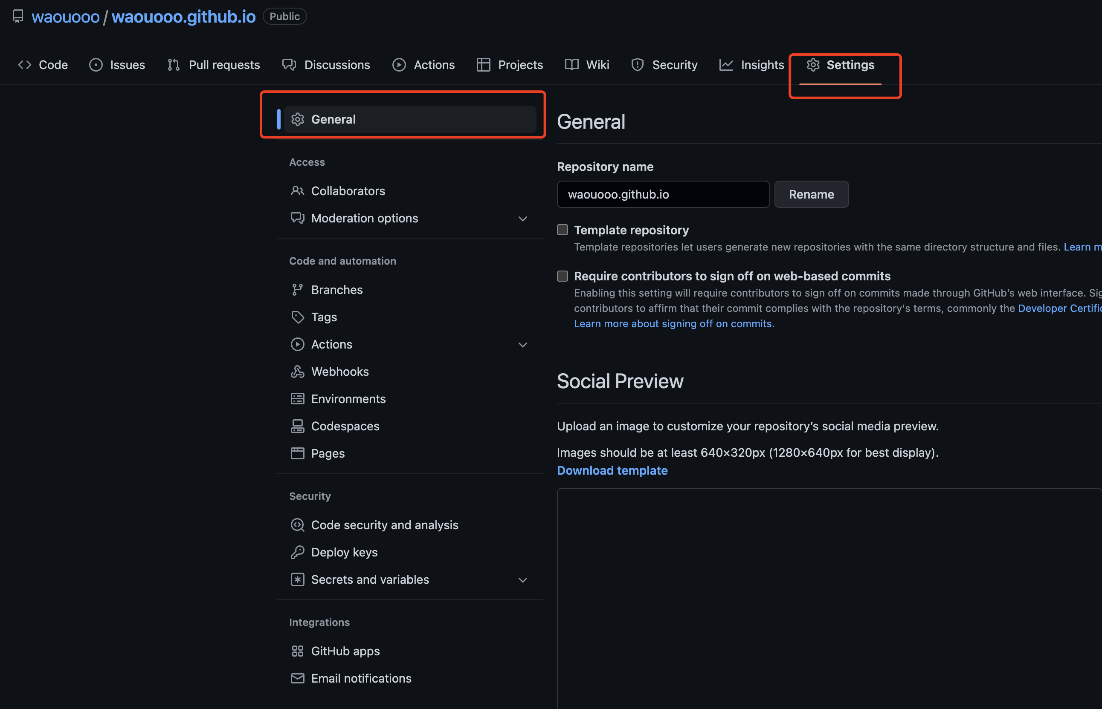Expand the sidebar Actions submenu chevron

(x=522, y=345)
